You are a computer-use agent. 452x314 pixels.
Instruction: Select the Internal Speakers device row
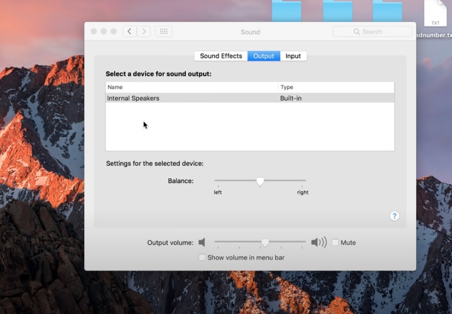click(250, 98)
